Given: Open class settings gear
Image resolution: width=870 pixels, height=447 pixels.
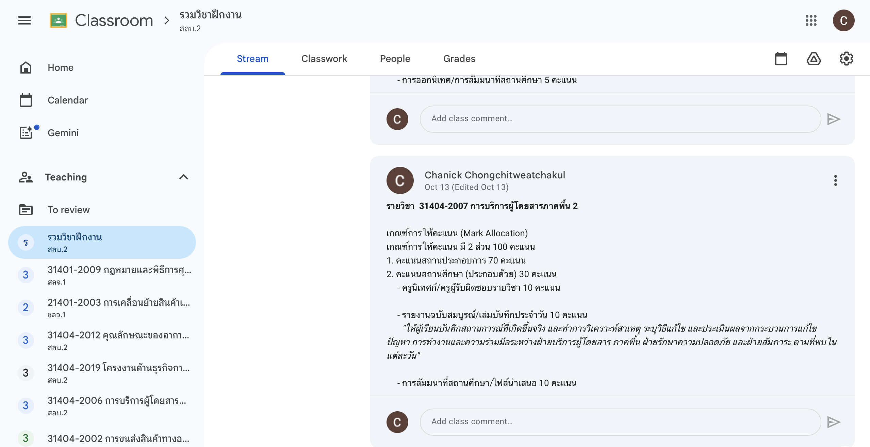Looking at the screenshot, I should [846, 59].
